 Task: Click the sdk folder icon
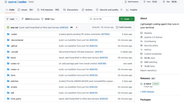[x=8, y=93]
